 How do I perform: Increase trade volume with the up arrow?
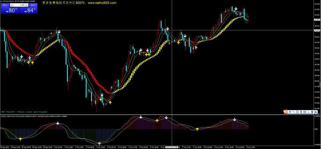coord(26,5)
